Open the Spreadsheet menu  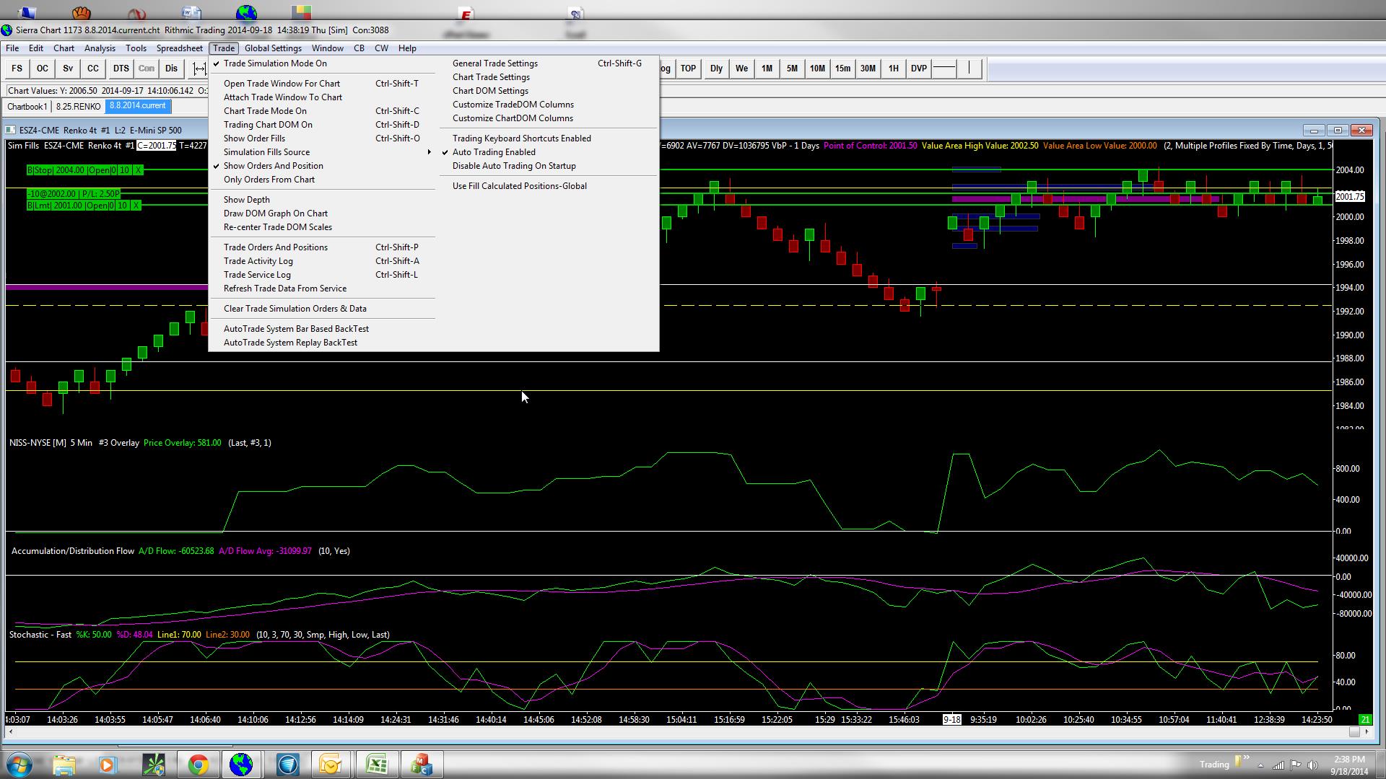179,48
